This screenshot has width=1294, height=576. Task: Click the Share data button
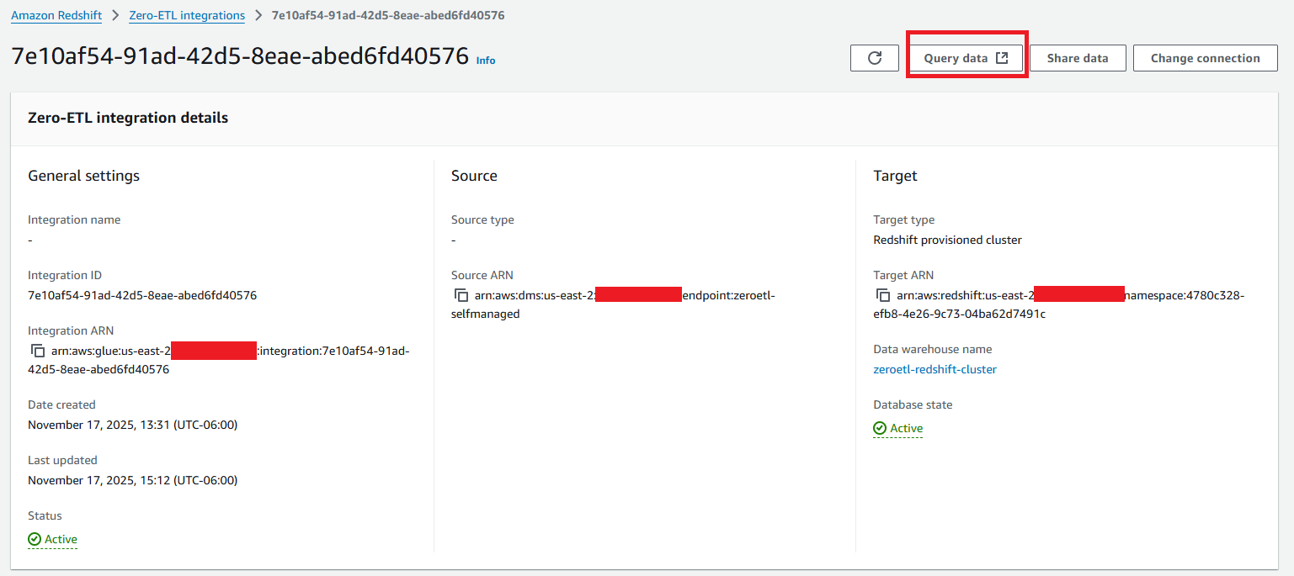point(1078,58)
